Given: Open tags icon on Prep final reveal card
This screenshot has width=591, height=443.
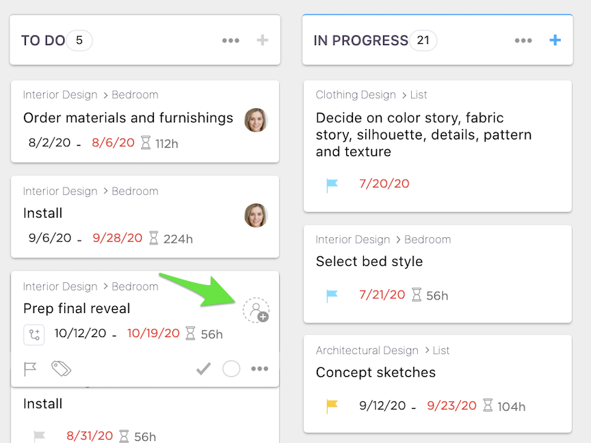Looking at the screenshot, I should click(62, 369).
